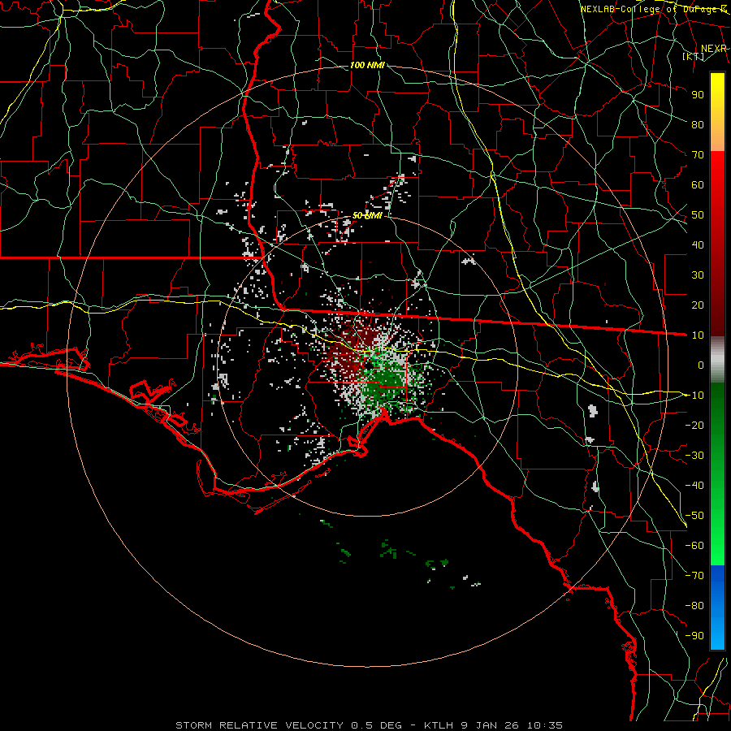
Task: Select the 90 value on the velocity scale
Action: pos(698,95)
